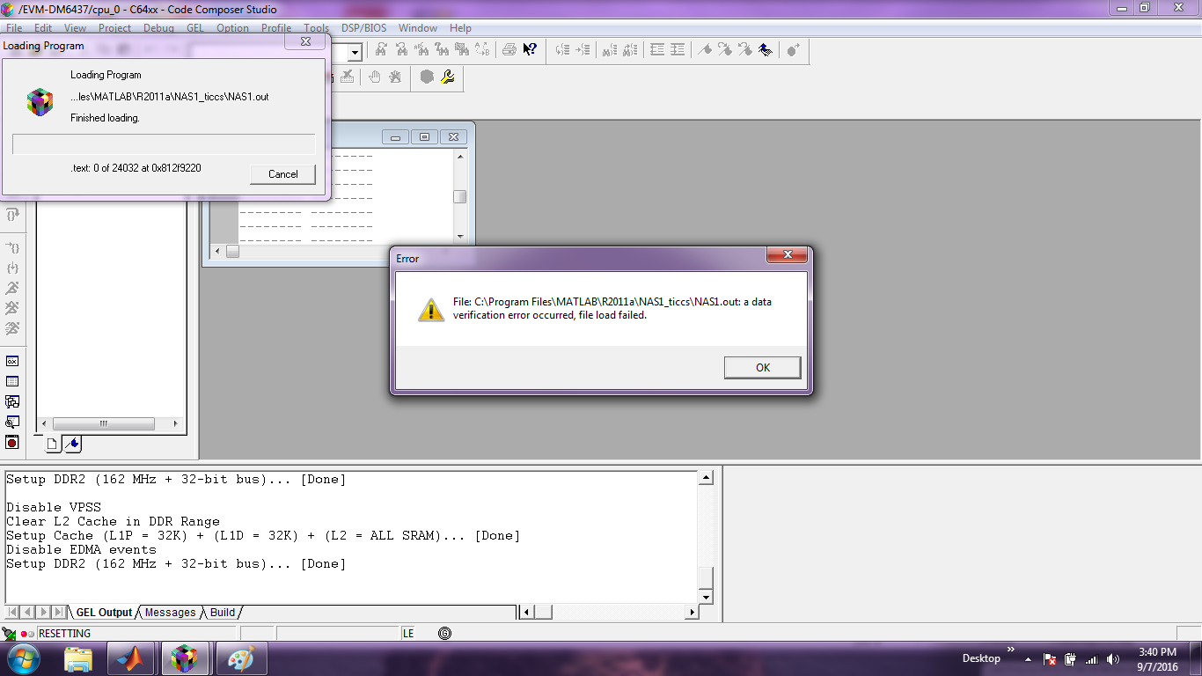
Task: Click the gray stop octagon icon
Action: [427, 77]
